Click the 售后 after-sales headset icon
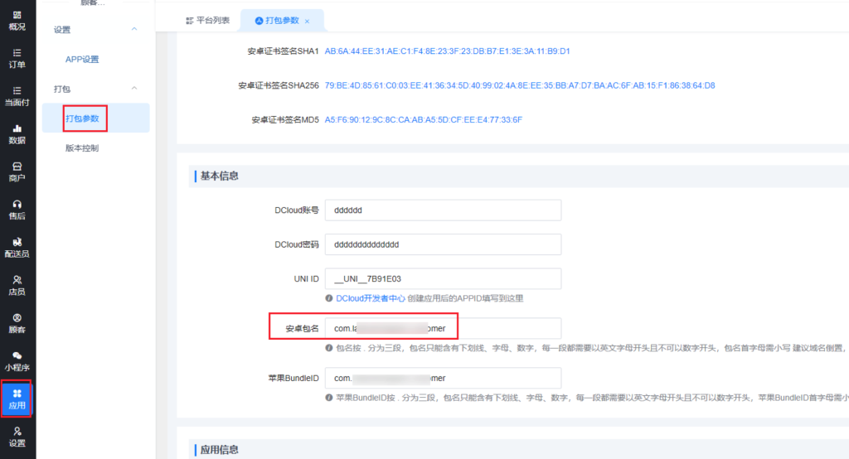This screenshot has height=459, width=849. click(x=17, y=210)
